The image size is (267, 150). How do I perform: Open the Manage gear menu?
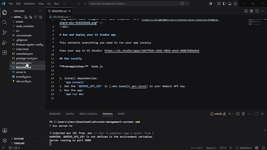[5, 141]
